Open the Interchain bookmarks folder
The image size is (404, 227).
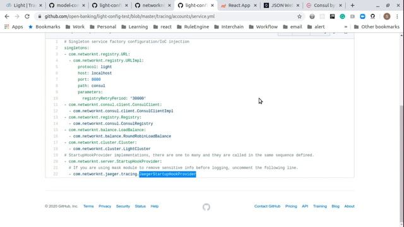tap(229, 26)
